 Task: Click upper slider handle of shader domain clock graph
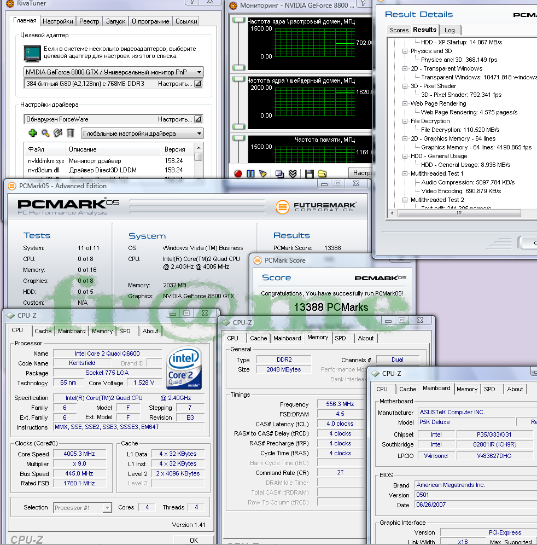click(x=238, y=79)
